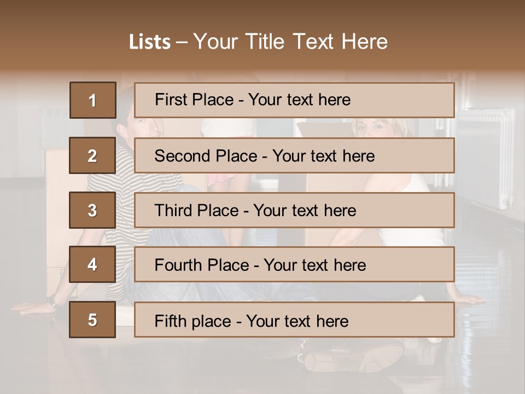
Task: Click 'Your text here' in the fifth row
Action: [x=297, y=321]
